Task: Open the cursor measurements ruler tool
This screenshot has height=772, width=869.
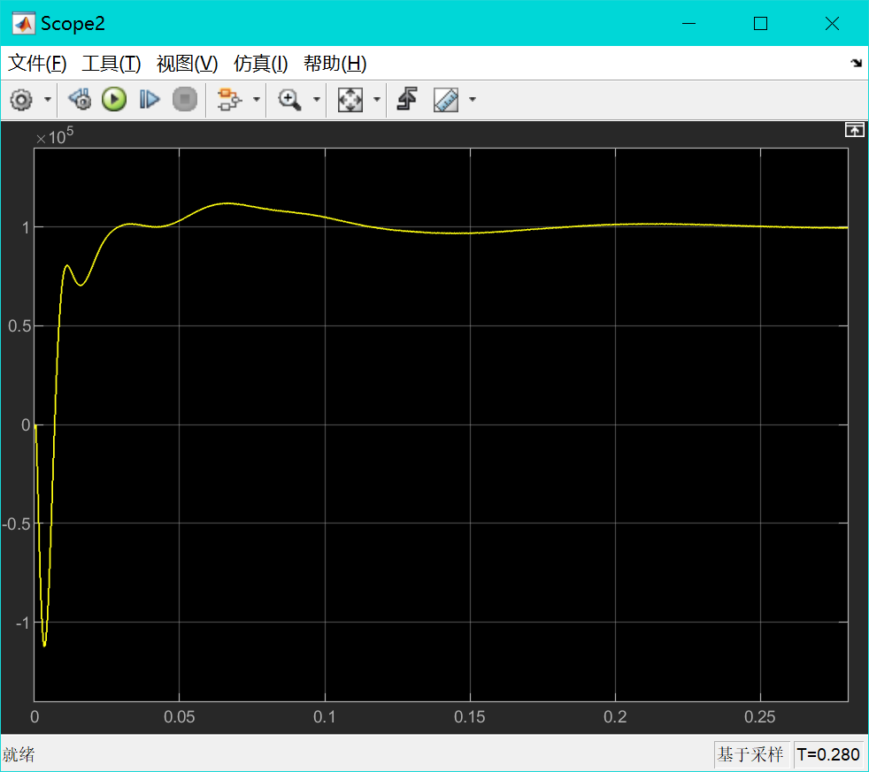Action: [x=446, y=100]
